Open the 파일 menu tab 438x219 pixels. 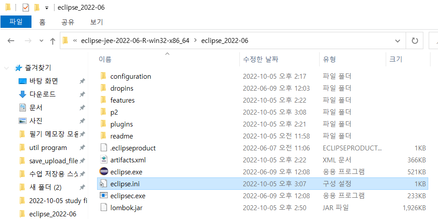pos(16,22)
